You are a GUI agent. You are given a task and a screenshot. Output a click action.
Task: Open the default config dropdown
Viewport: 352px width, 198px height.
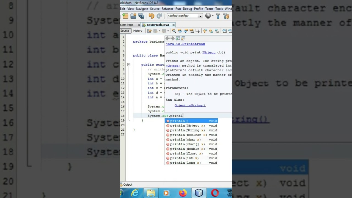(x=185, y=16)
